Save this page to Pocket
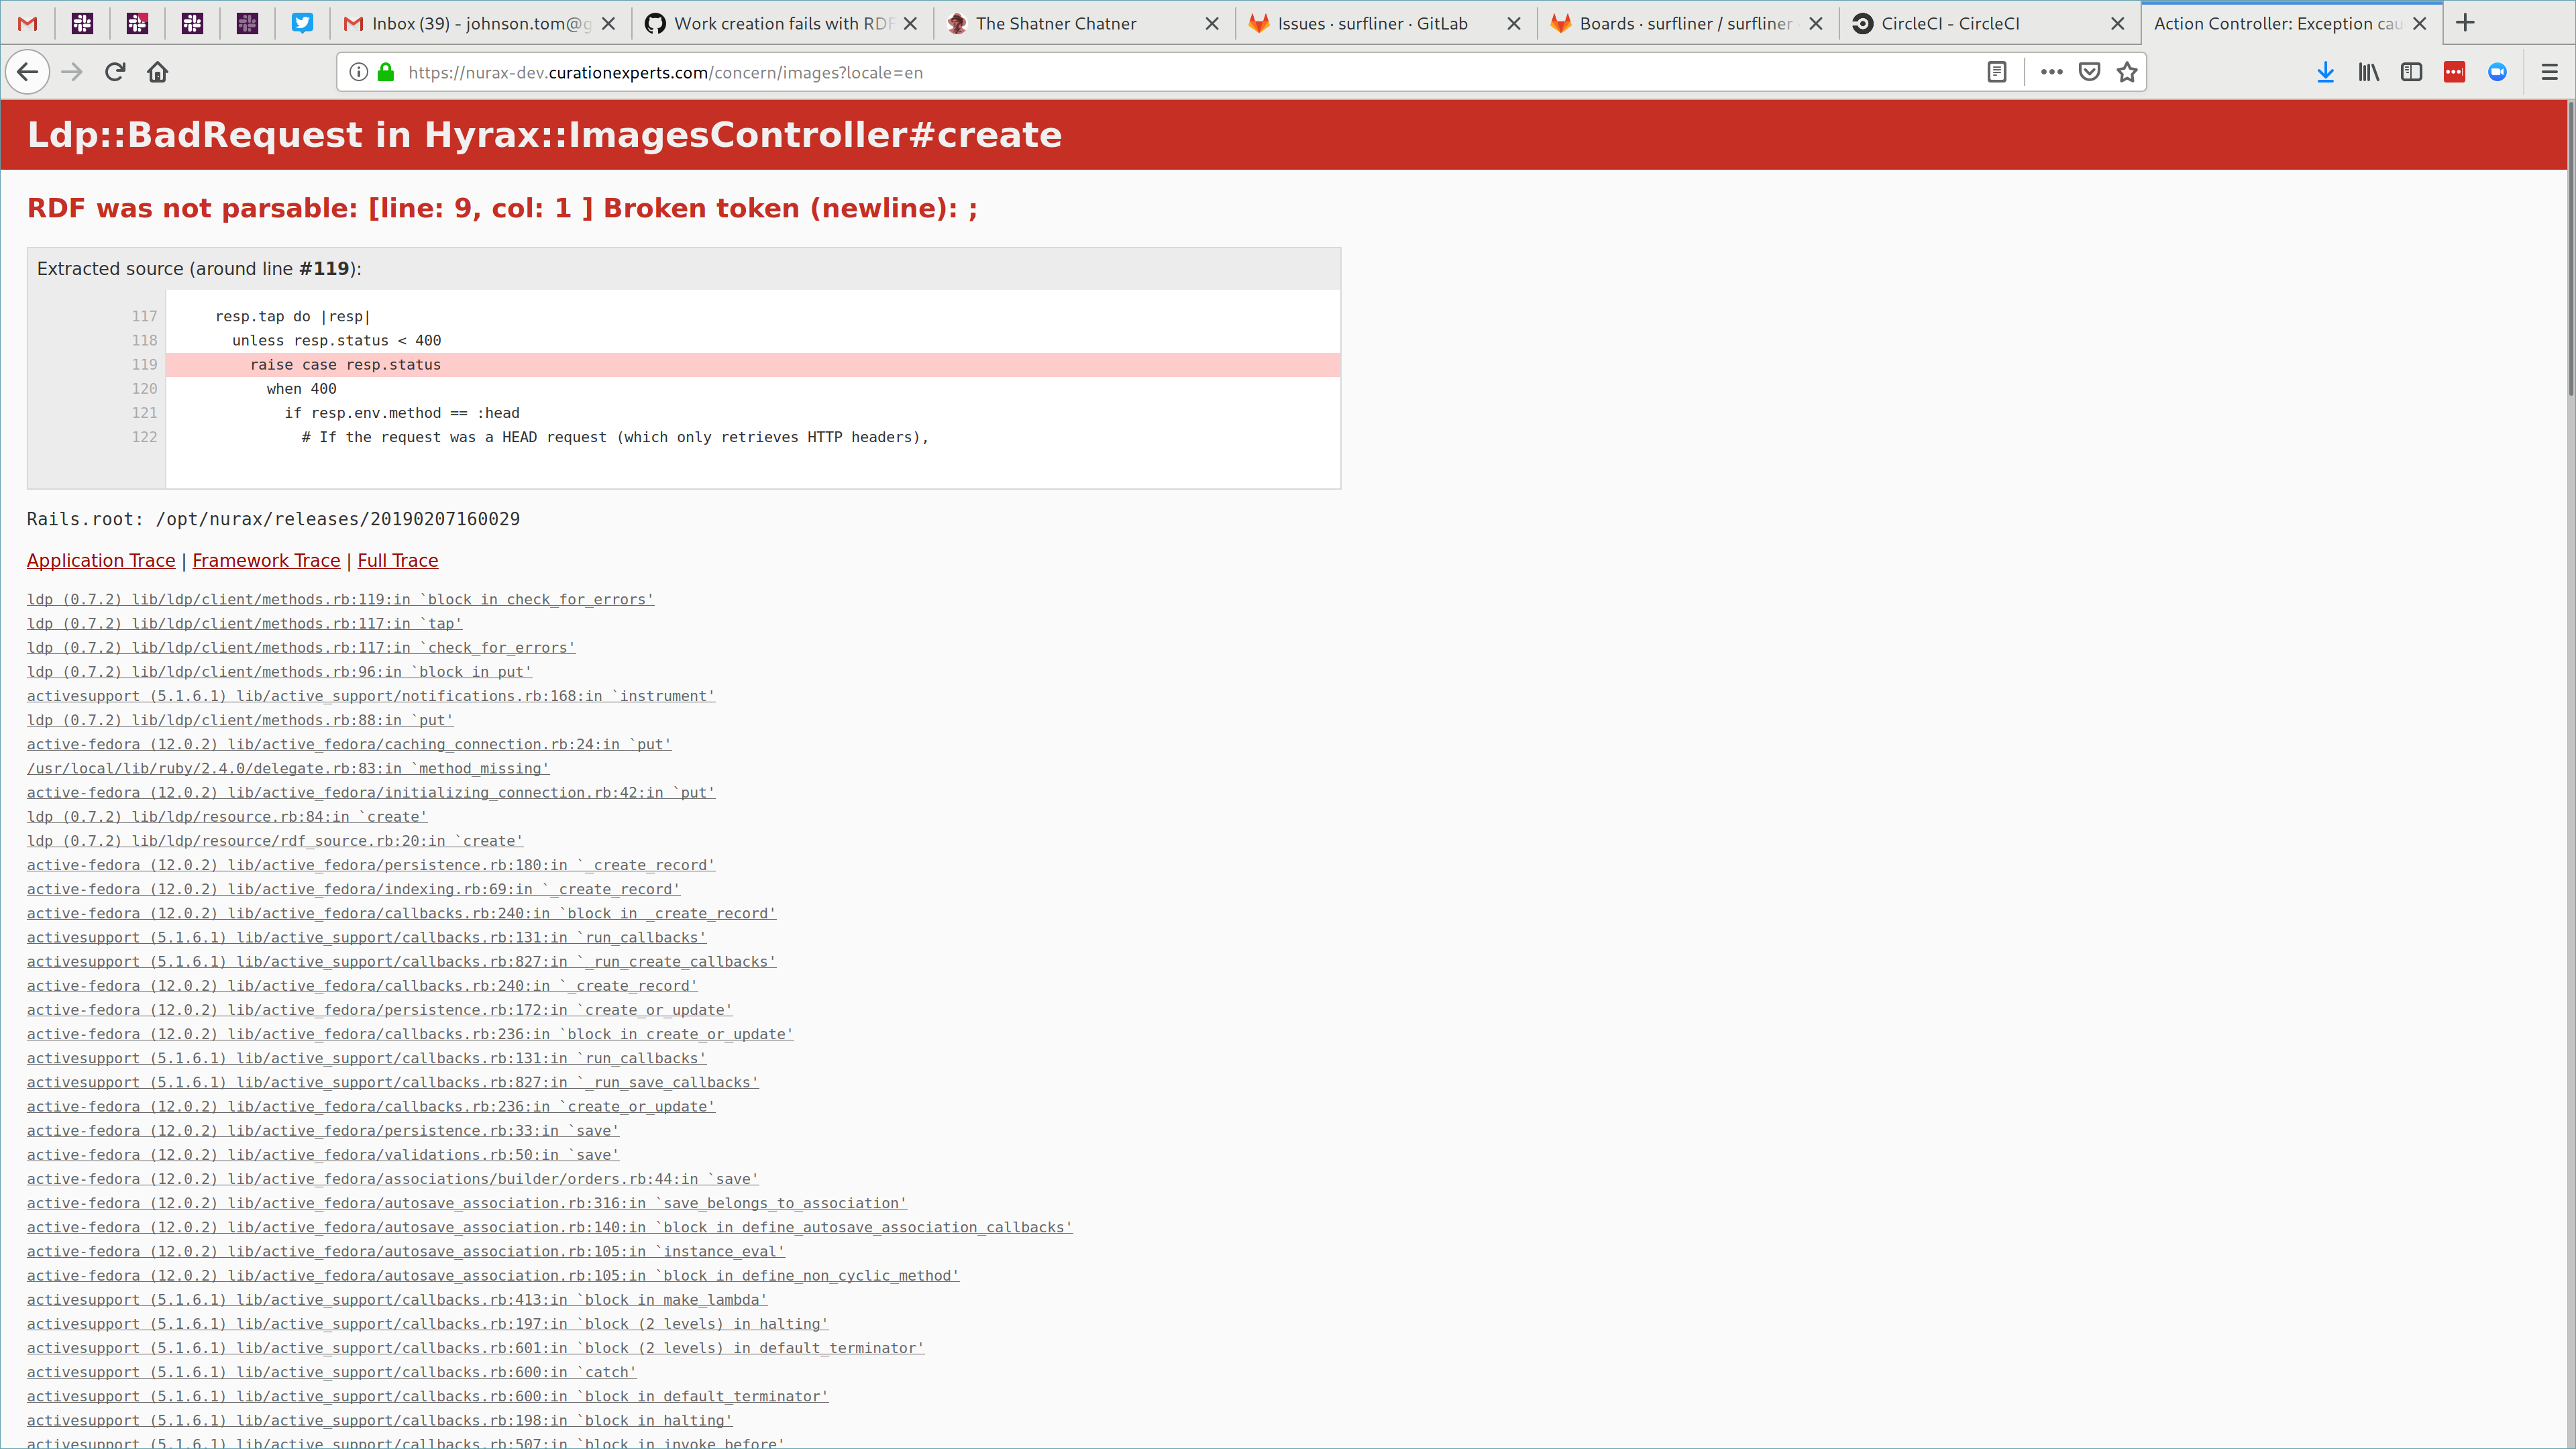The image size is (2576, 1449). pos(2090,72)
